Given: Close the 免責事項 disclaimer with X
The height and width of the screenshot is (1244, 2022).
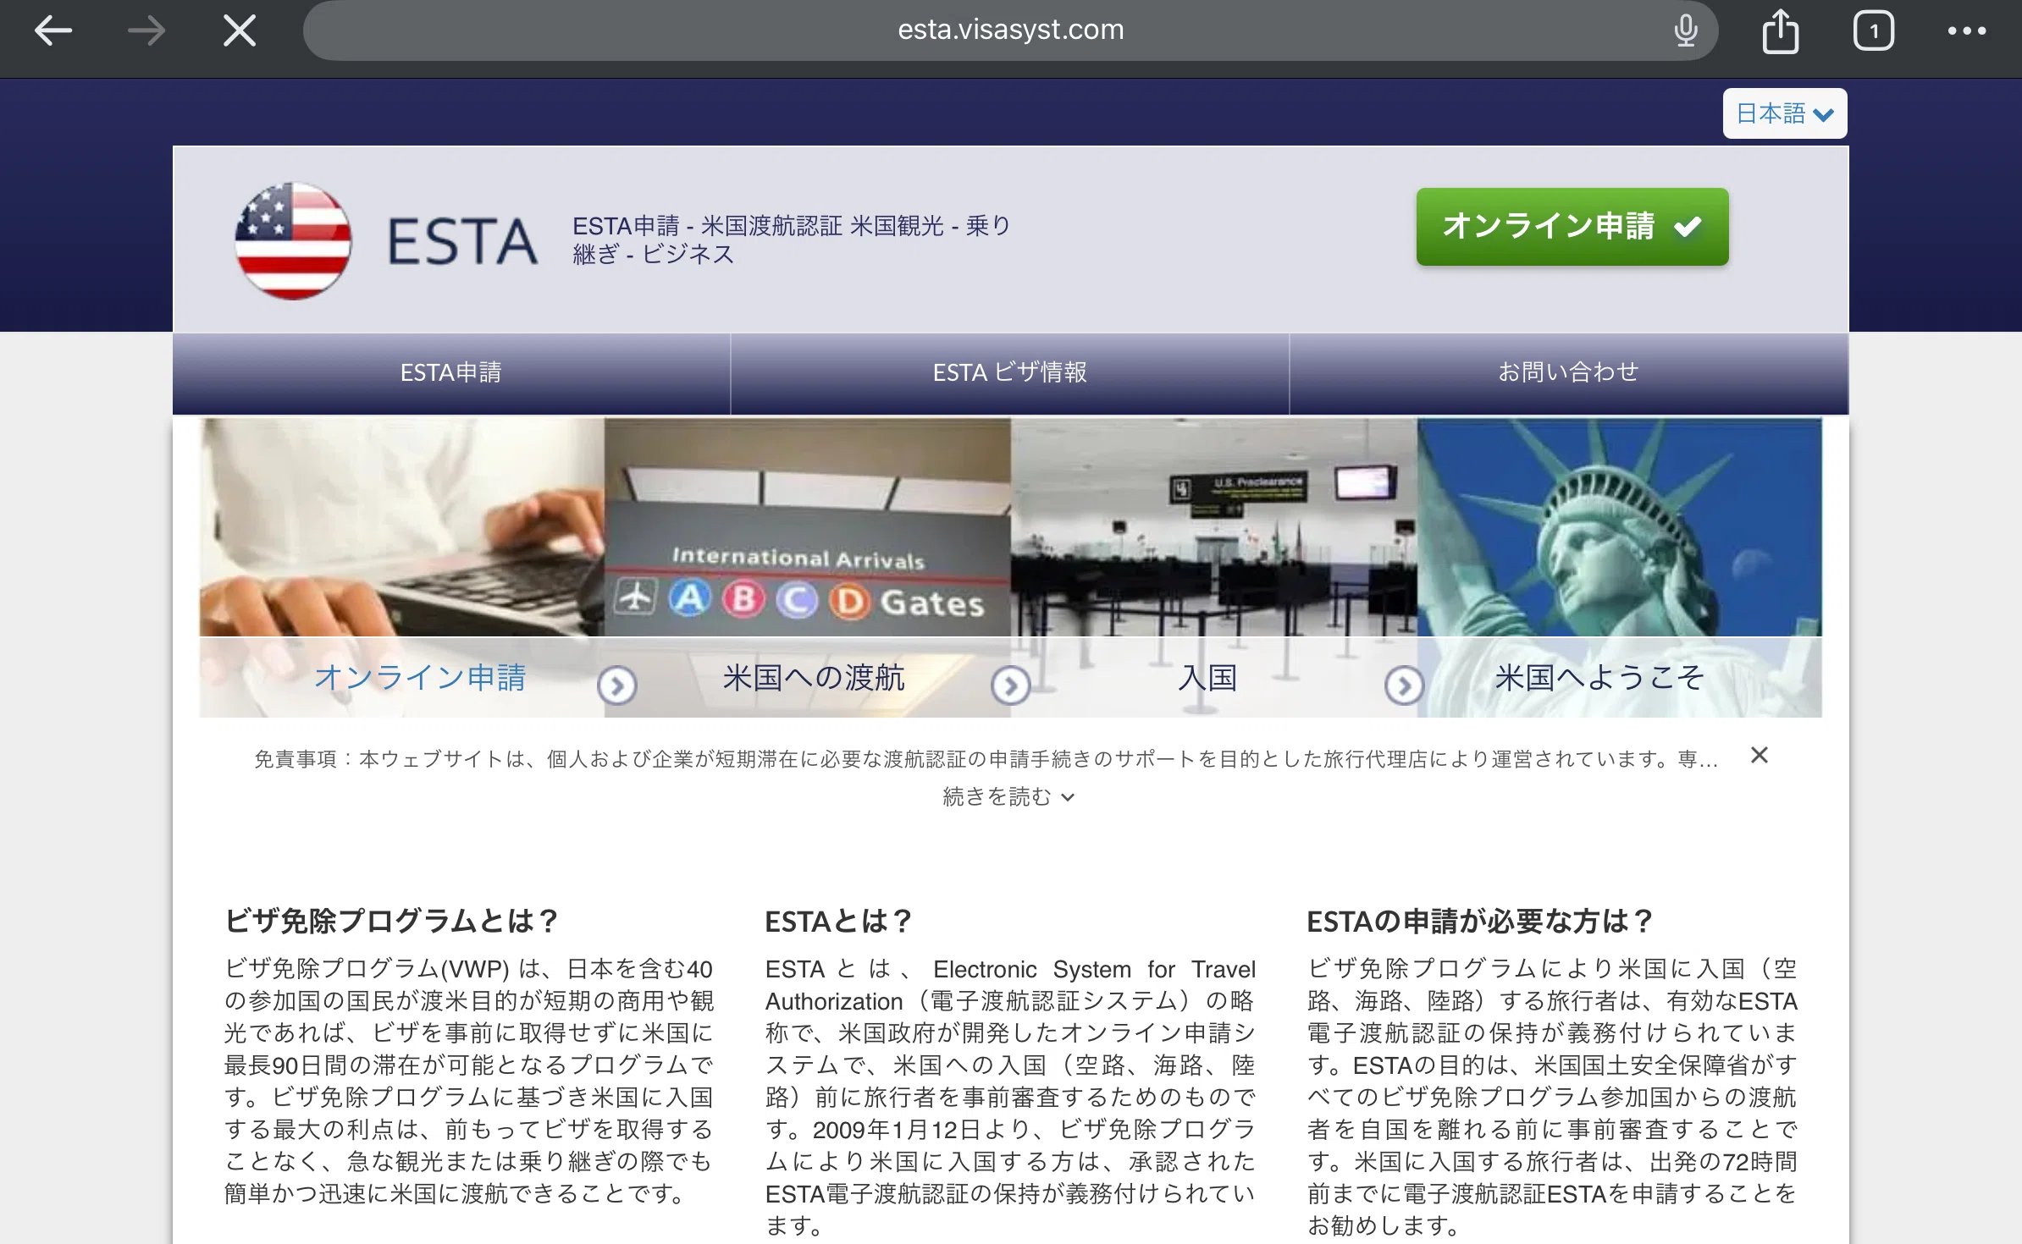Looking at the screenshot, I should pos(1760,755).
